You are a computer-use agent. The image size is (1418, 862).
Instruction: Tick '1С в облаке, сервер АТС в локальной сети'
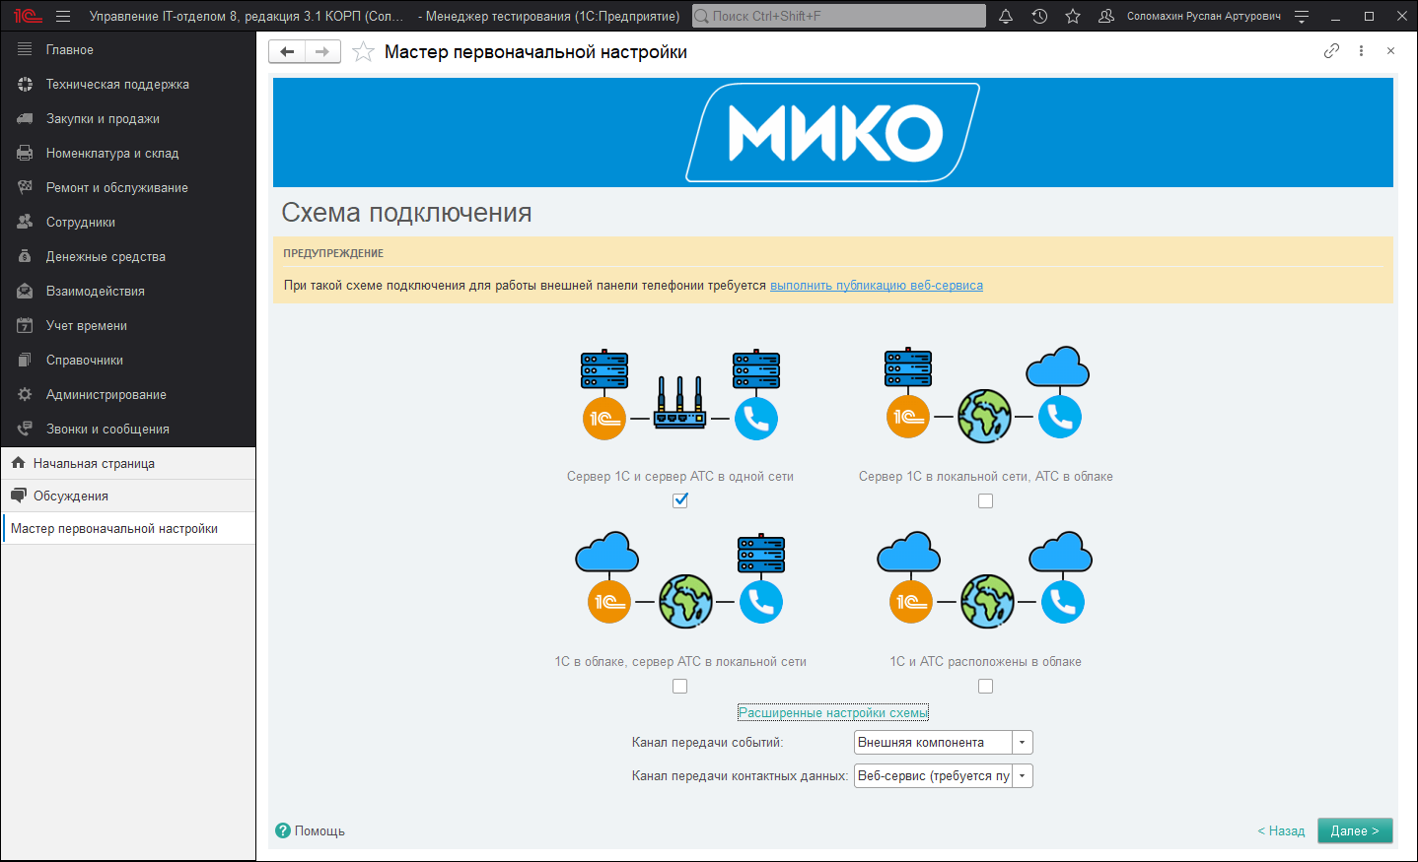(x=680, y=686)
